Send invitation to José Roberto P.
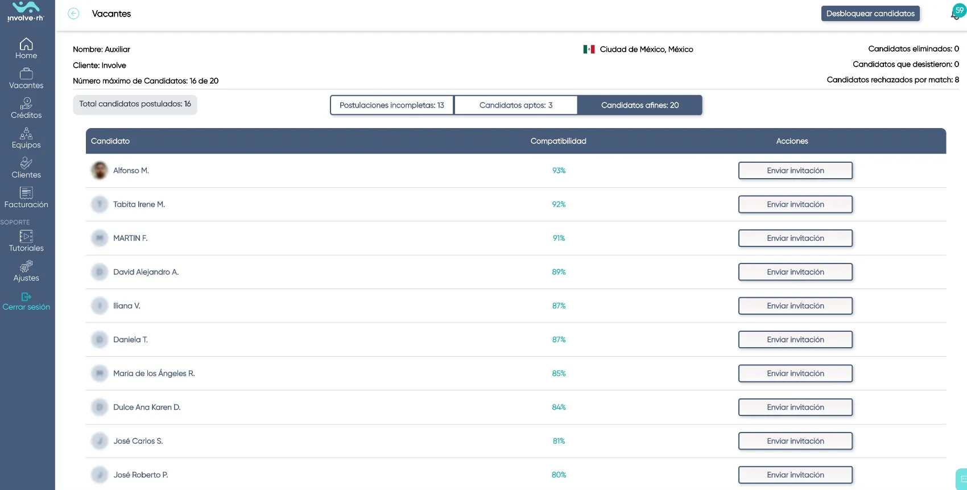Image resolution: width=967 pixels, height=490 pixels. pyautogui.click(x=795, y=475)
